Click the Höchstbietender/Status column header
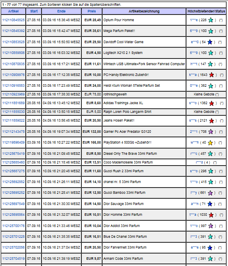Screen dimensions: 228x266 206,11
